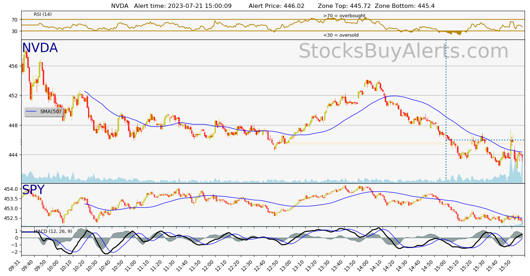Select the 'Alert Price: 446.02' text
Viewport: 530px width, 276px height.
point(277,6)
